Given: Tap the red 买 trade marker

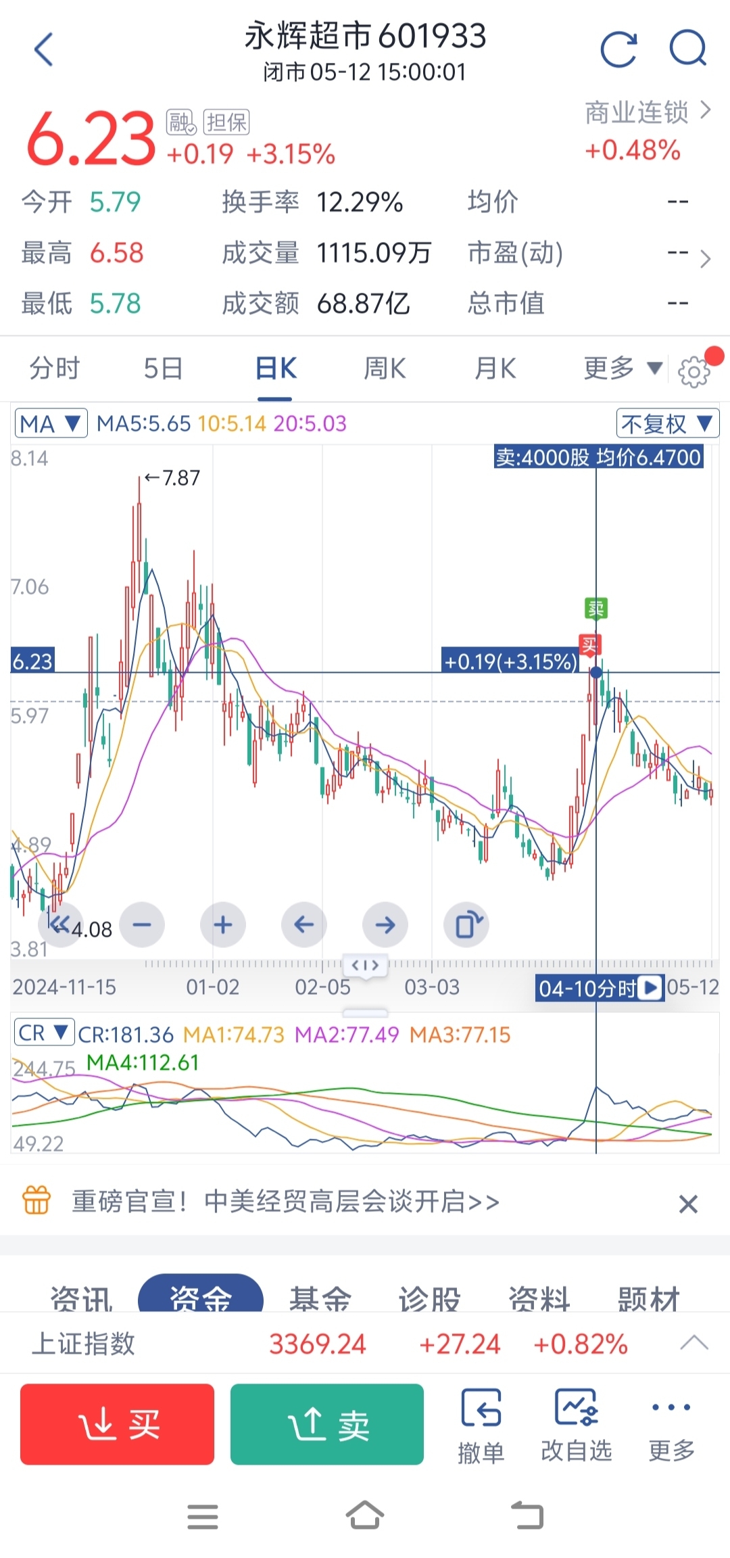Looking at the screenshot, I should pos(589,644).
